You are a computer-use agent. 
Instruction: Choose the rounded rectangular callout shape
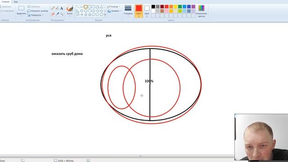click(x=94, y=14)
